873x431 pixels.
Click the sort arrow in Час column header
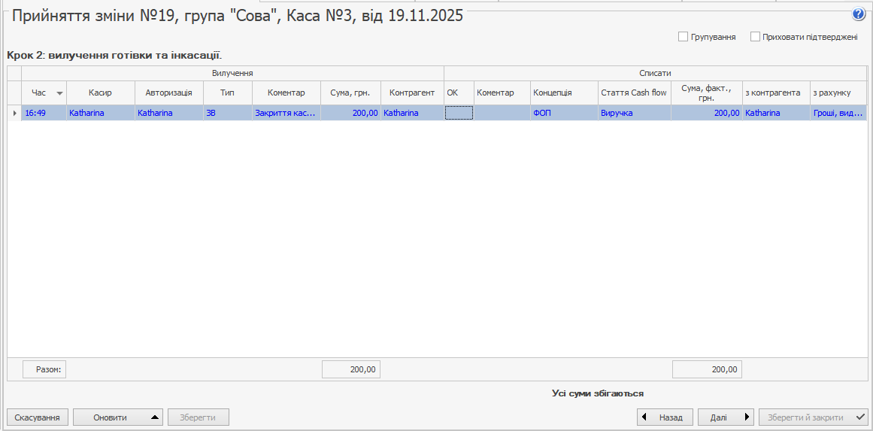(x=59, y=93)
